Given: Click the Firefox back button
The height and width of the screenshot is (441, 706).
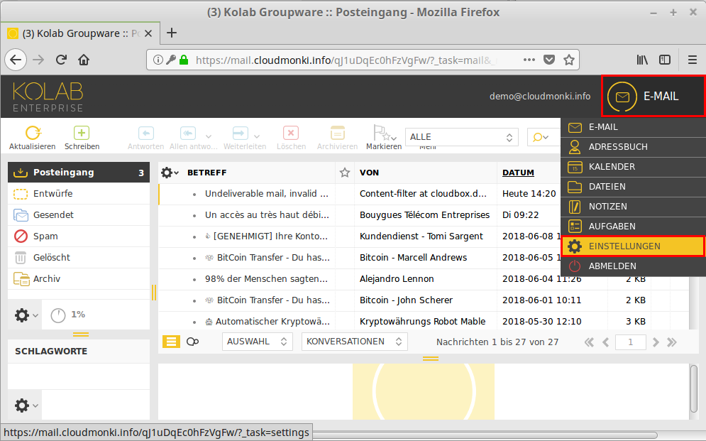Looking at the screenshot, I should click(x=16, y=60).
